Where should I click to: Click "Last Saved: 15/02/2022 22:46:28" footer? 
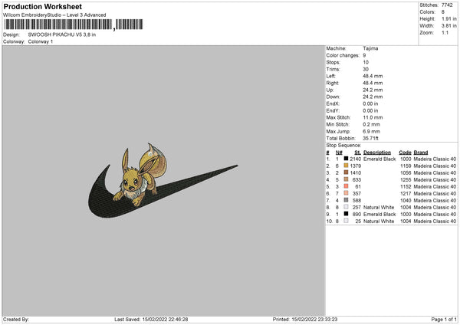pos(151,320)
